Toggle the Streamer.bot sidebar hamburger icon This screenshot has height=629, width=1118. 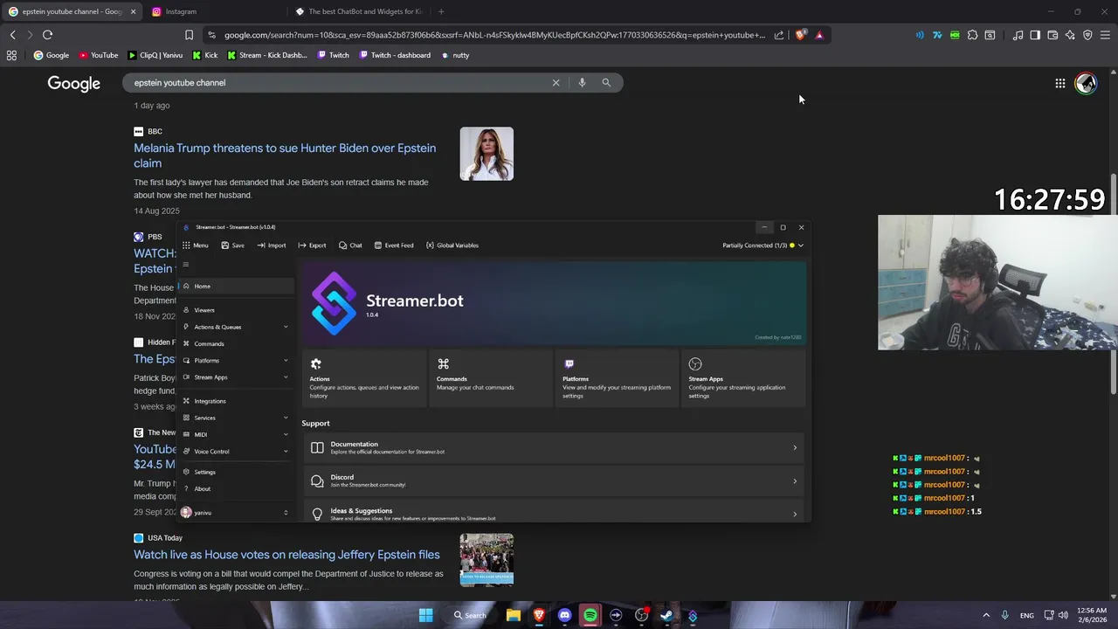pos(185,265)
